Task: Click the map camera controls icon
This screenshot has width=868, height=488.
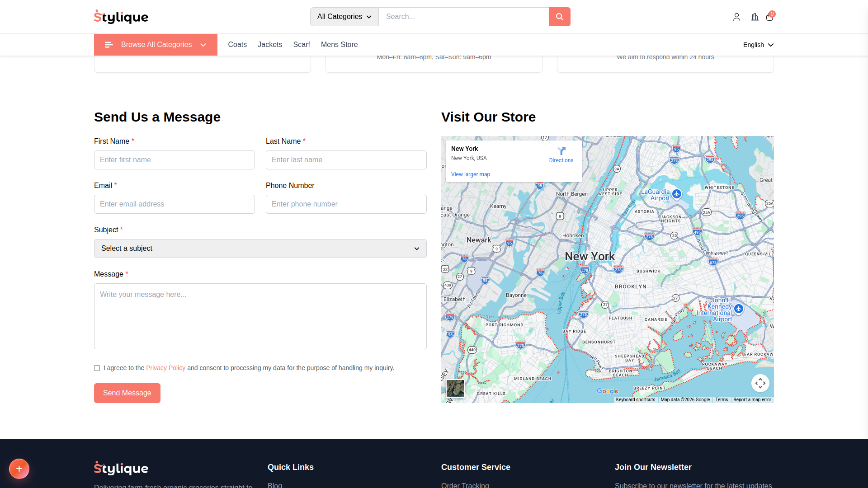Action: click(760, 383)
